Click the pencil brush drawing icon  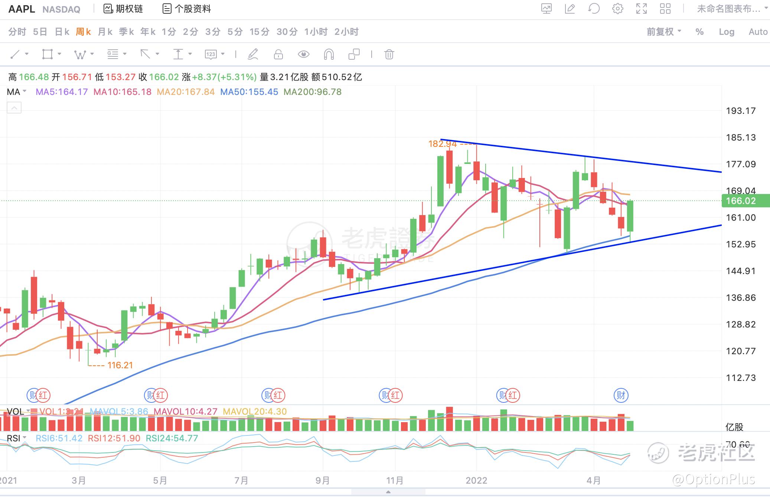[253, 55]
